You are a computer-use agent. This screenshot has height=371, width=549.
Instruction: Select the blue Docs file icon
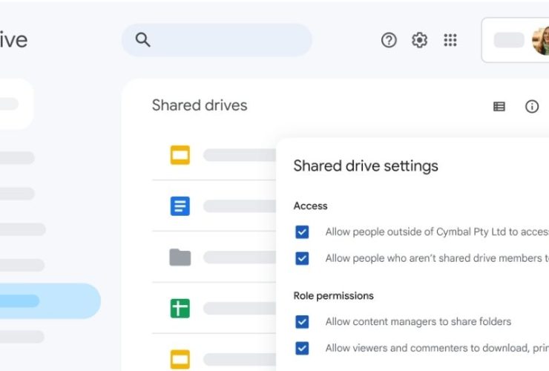tap(180, 206)
